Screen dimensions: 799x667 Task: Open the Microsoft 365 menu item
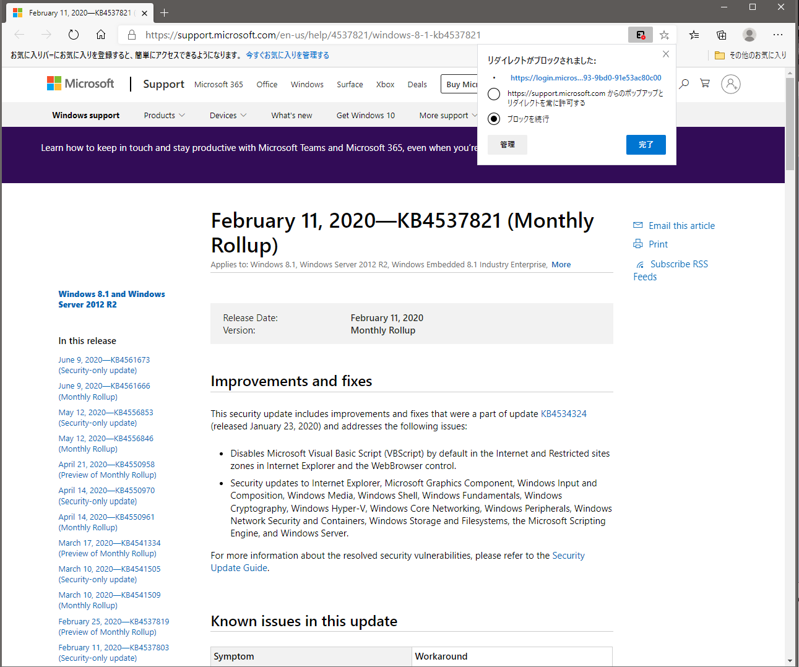[218, 84]
